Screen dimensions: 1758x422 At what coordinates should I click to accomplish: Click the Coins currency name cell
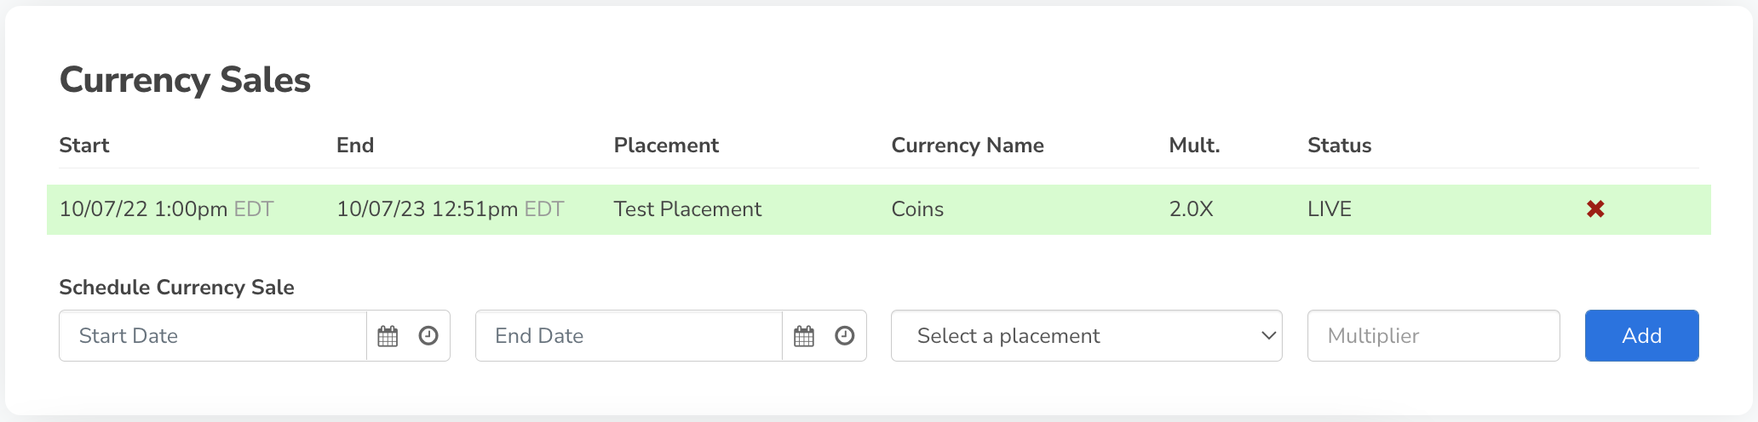click(917, 209)
